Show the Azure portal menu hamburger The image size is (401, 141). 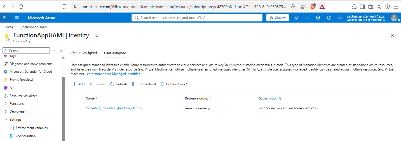17,18
